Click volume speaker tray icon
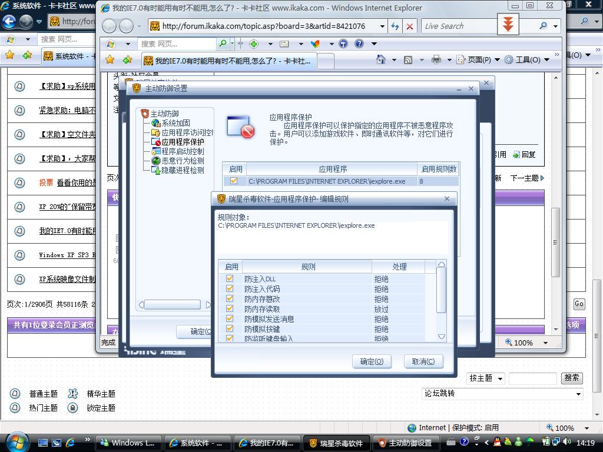Screen dimensions: 603x452 566,441
